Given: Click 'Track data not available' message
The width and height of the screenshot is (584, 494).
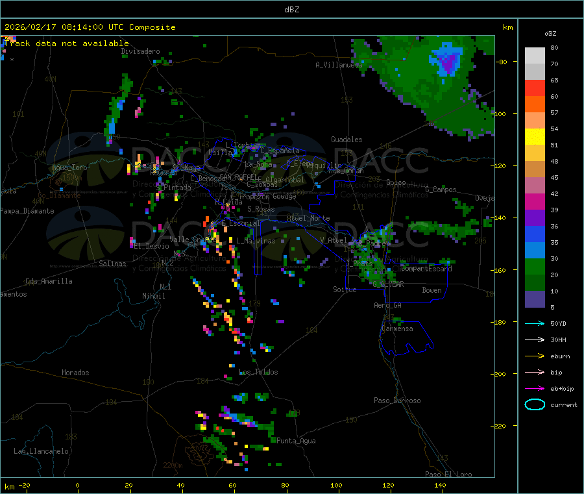Looking at the screenshot, I should pos(67,43).
